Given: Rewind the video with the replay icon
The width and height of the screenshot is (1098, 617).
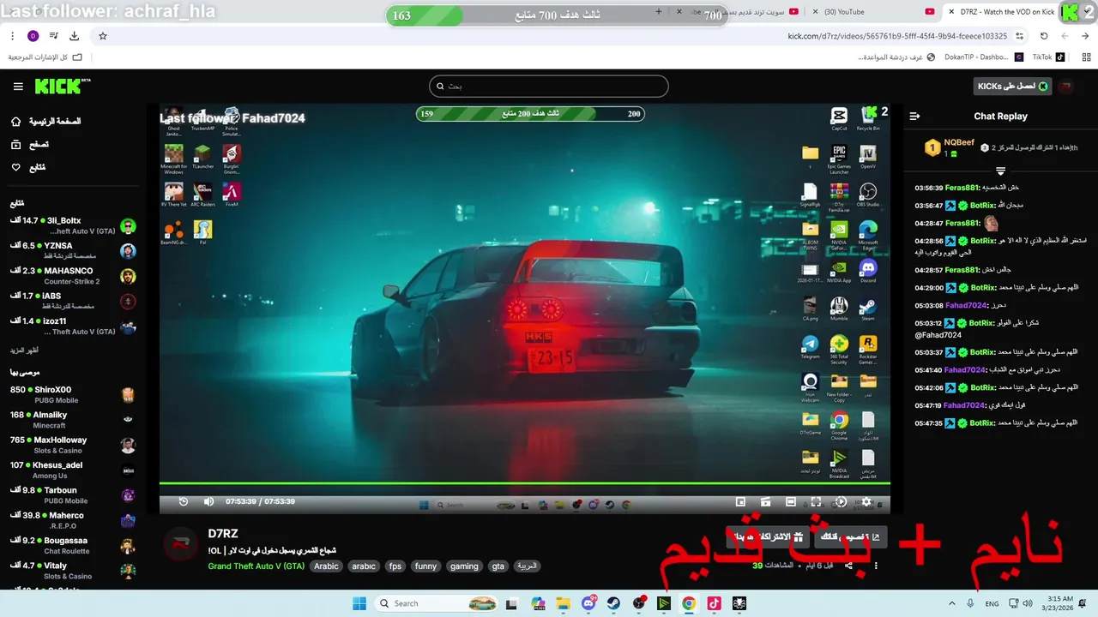Looking at the screenshot, I should (184, 501).
